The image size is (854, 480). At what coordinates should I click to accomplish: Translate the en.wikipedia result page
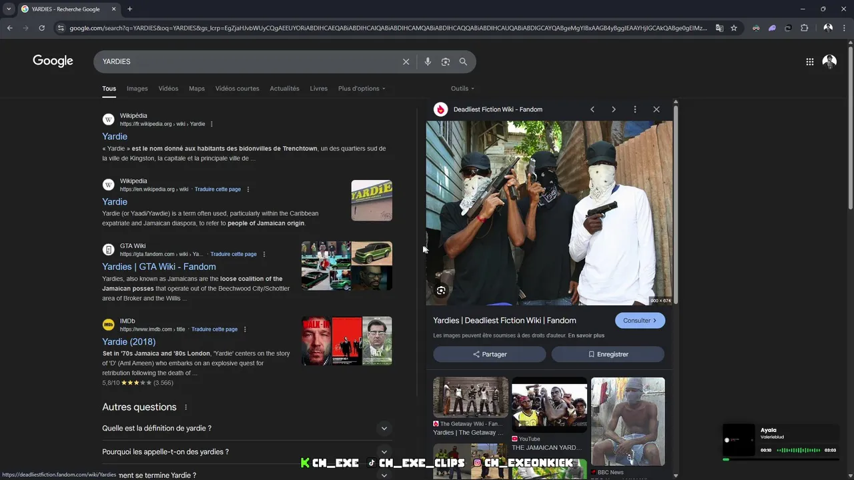218,189
